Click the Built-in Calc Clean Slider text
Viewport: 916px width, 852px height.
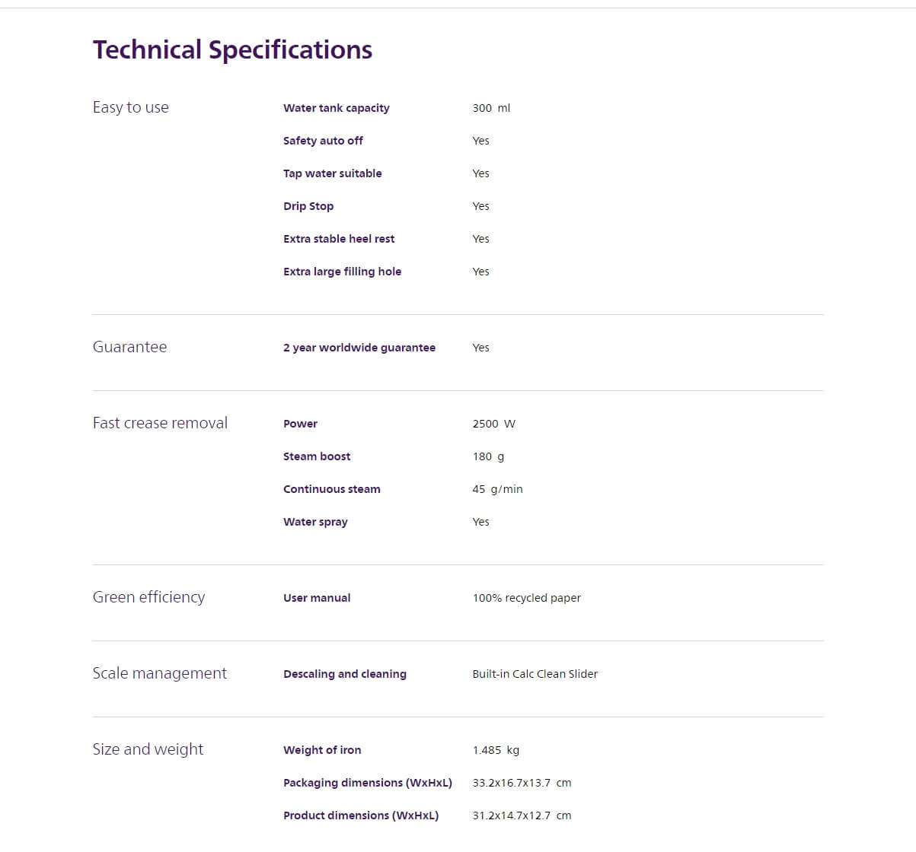[x=535, y=674]
